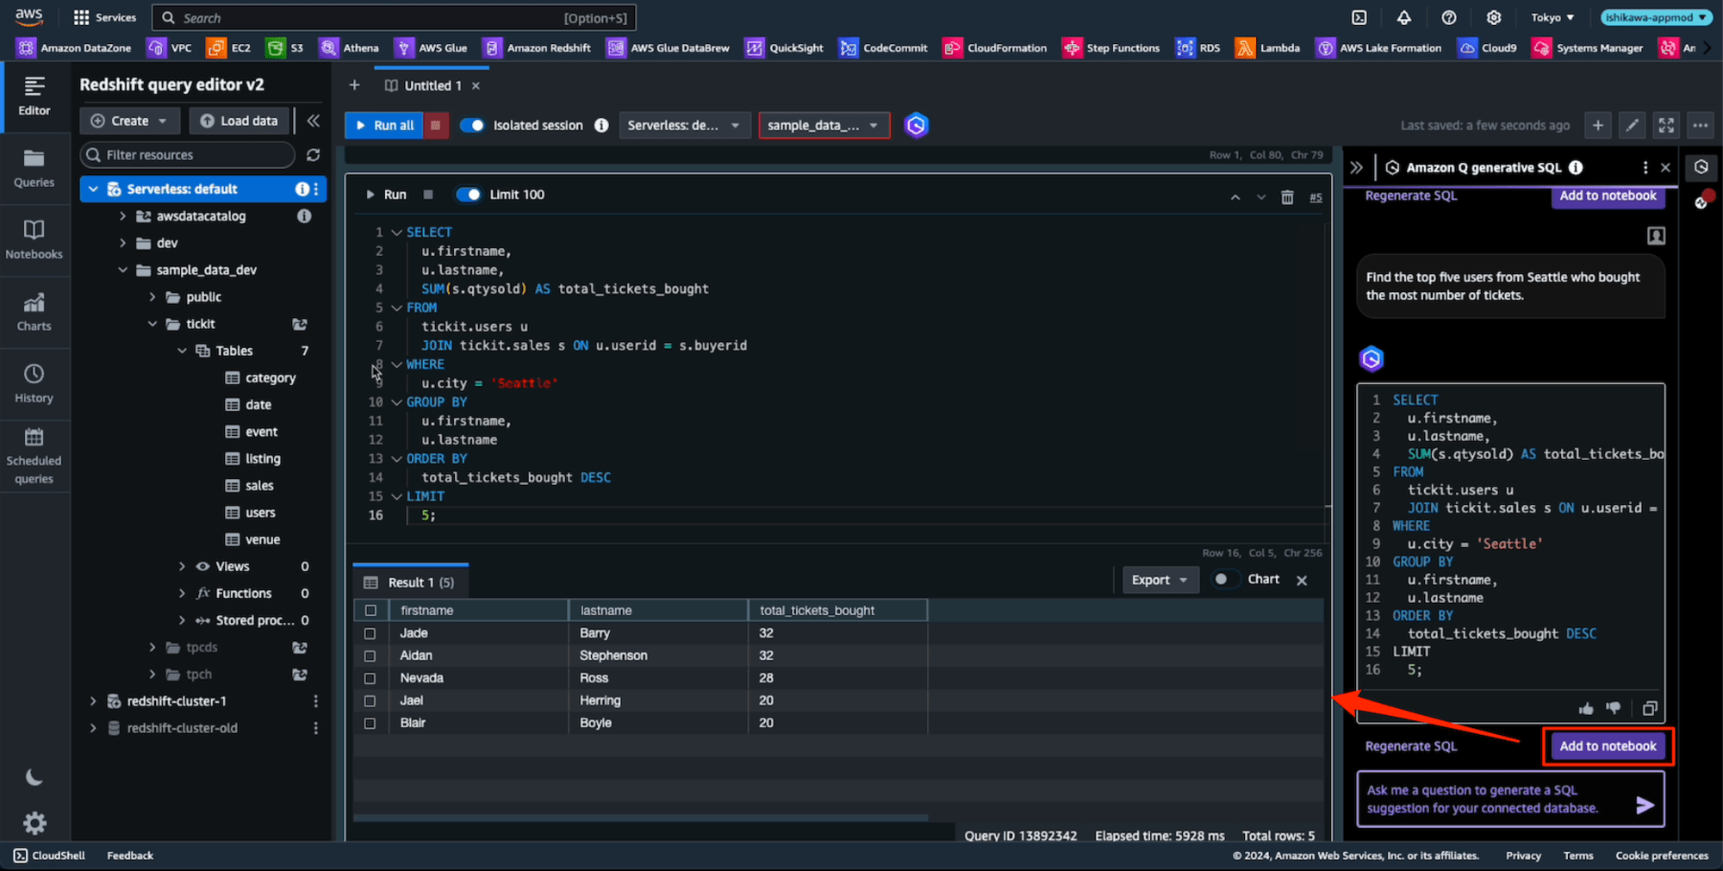1723x871 pixels.
Task: Run the current query cell
Action: (386, 194)
